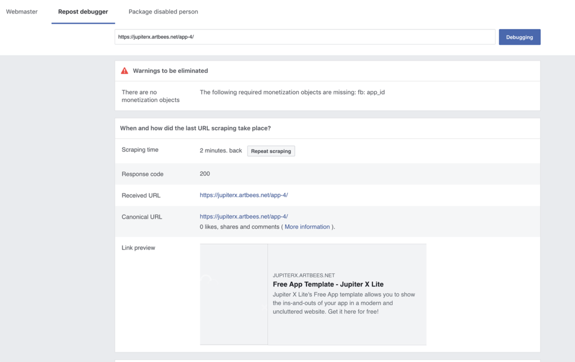Viewport: 575px width, 362px height.
Task: Click the link preview image placeholder
Action: point(234,294)
